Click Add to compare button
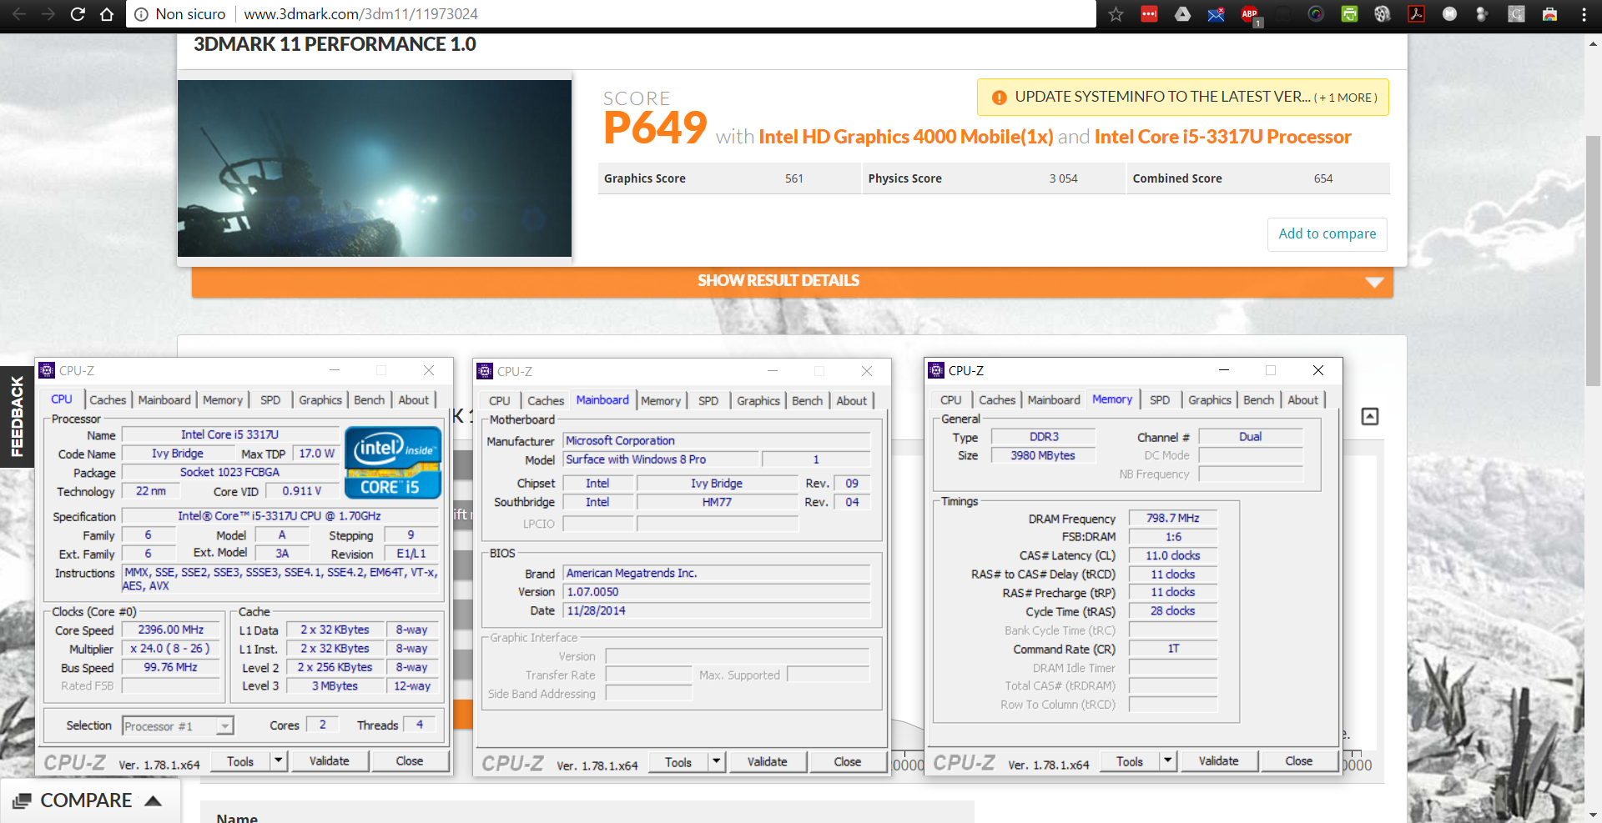The height and width of the screenshot is (823, 1602). point(1327,234)
